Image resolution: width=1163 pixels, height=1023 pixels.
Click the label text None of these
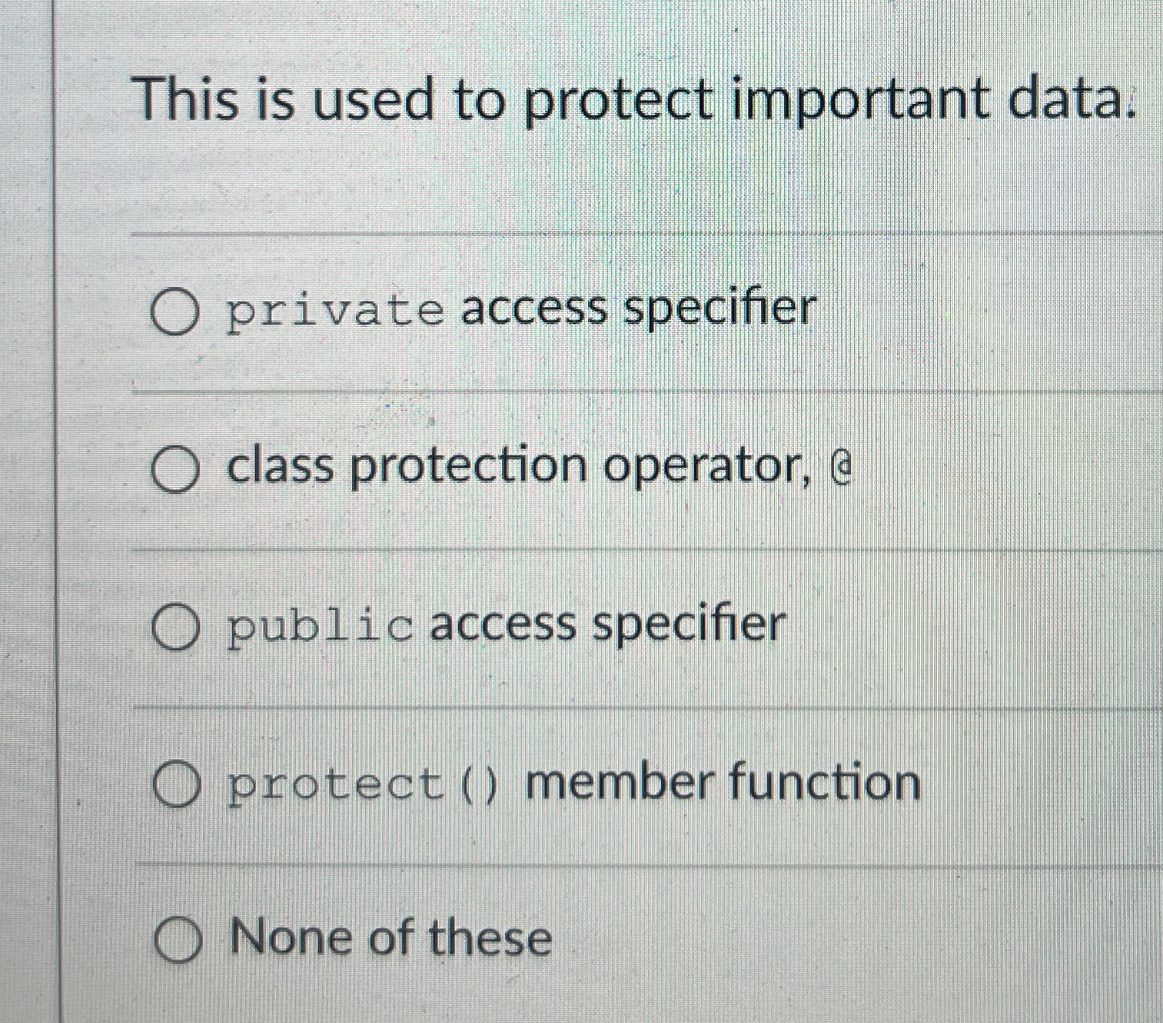[x=390, y=938]
